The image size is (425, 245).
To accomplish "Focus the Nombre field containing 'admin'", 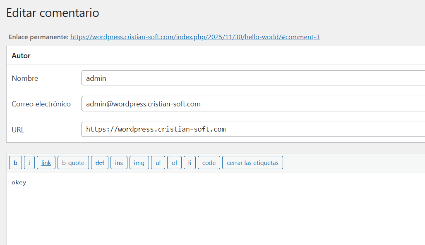I will point(252,78).
